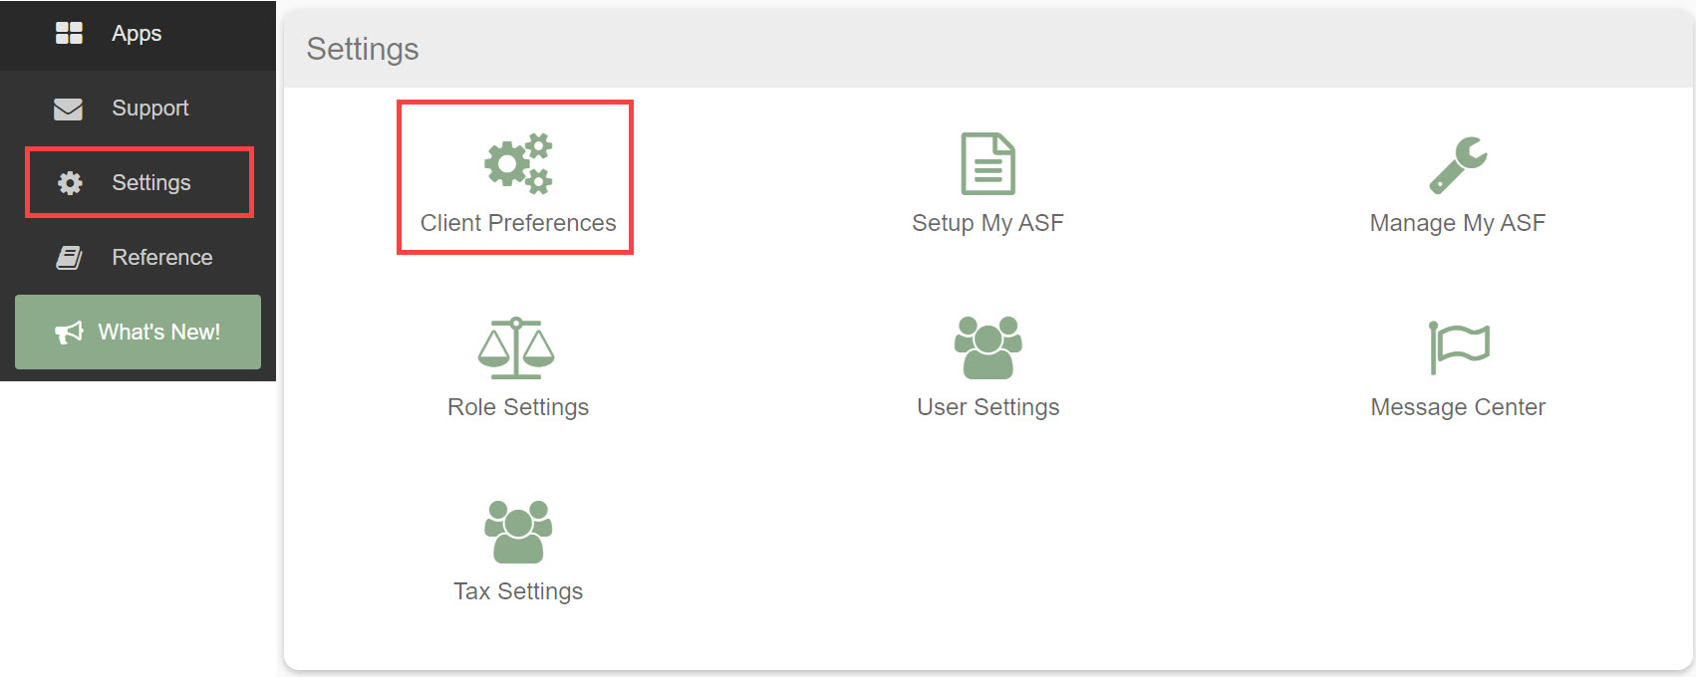Open Client Preferences gears icon
Viewport: 1696px width, 677px height.
pos(518,163)
